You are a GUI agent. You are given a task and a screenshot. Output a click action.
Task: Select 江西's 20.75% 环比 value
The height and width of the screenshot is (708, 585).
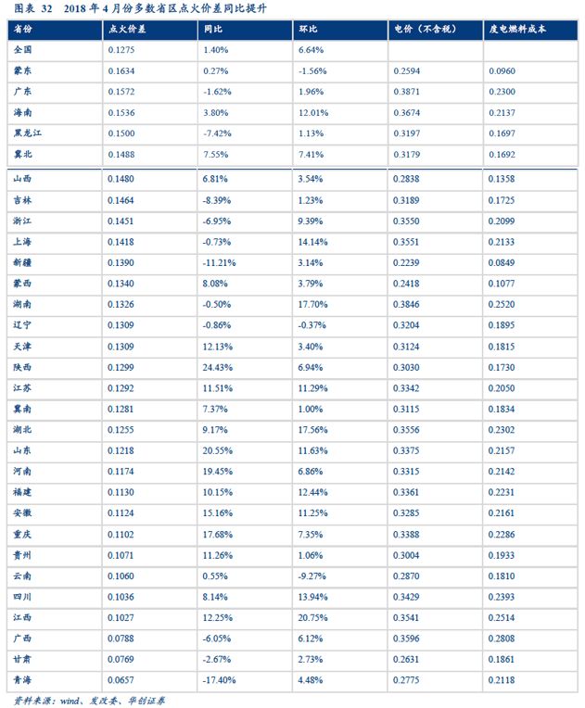pyautogui.click(x=313, y=616)
